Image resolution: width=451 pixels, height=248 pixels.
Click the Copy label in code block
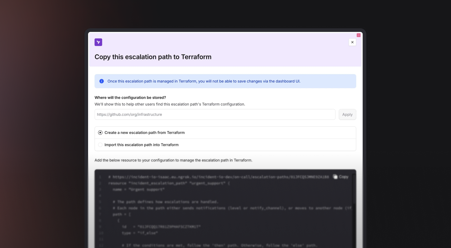coord(344,177)
